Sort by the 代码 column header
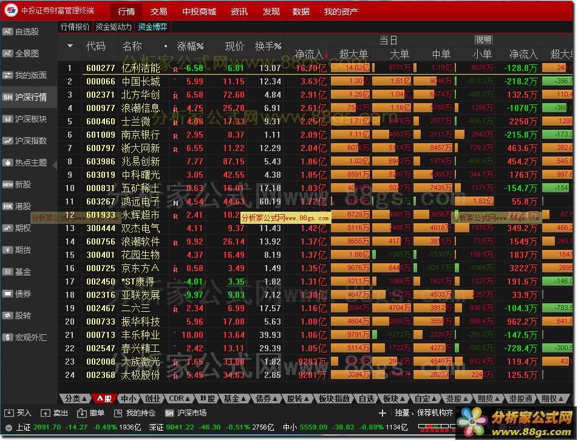578x441 pixels. click(x=95, y=46)
